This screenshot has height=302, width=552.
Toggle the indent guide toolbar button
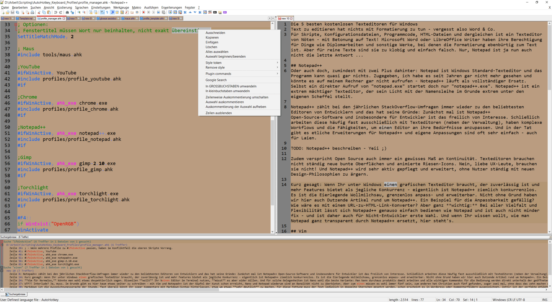pos(112,12)
